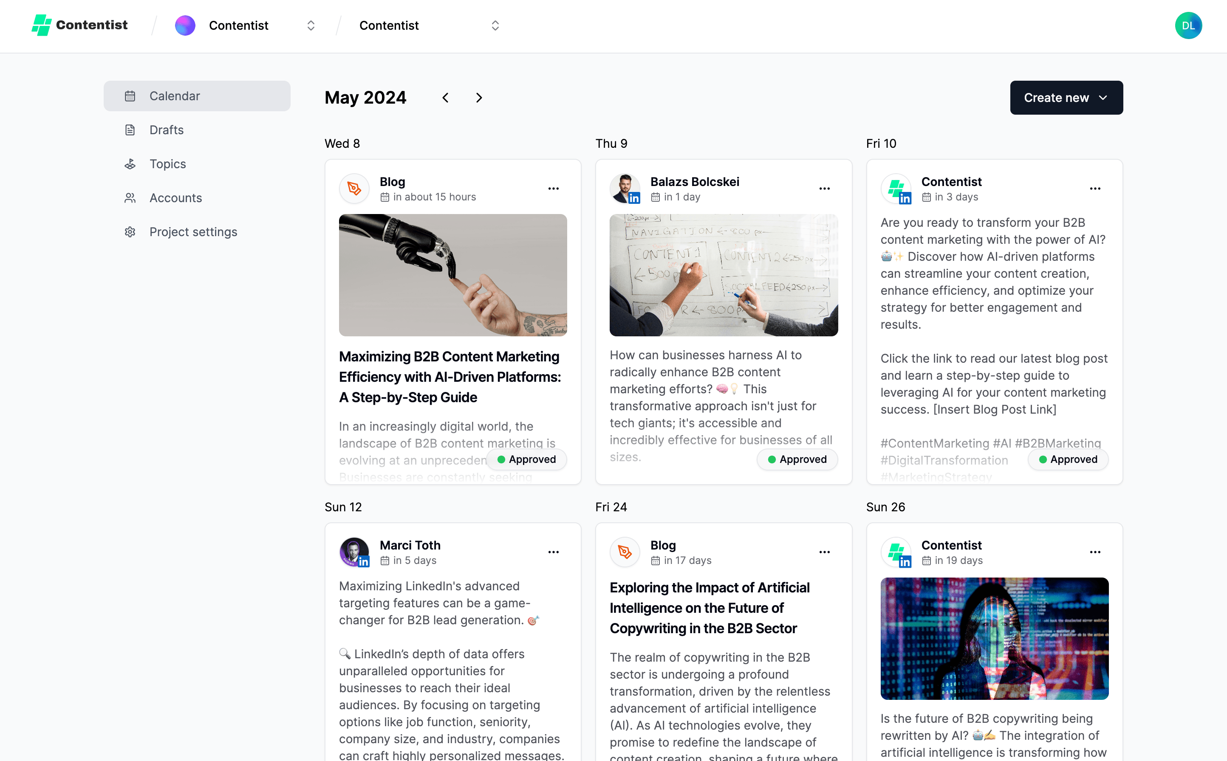Open the Maximizing B2B Content Marketing post title
This screenshot has width=1227, height=761.
(450, 377)
